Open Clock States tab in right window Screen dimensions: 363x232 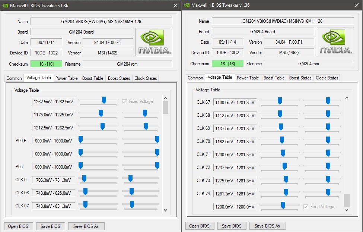(x=327, y=78)
